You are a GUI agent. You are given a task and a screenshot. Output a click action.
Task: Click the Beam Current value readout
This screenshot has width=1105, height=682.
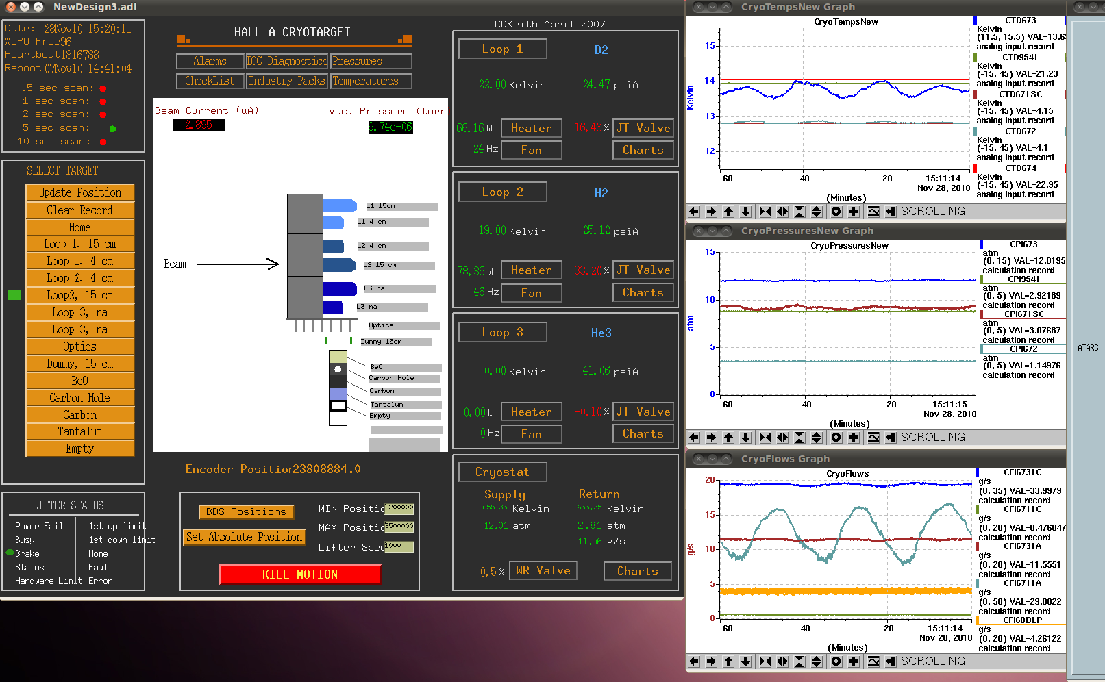tap(199, 125)
